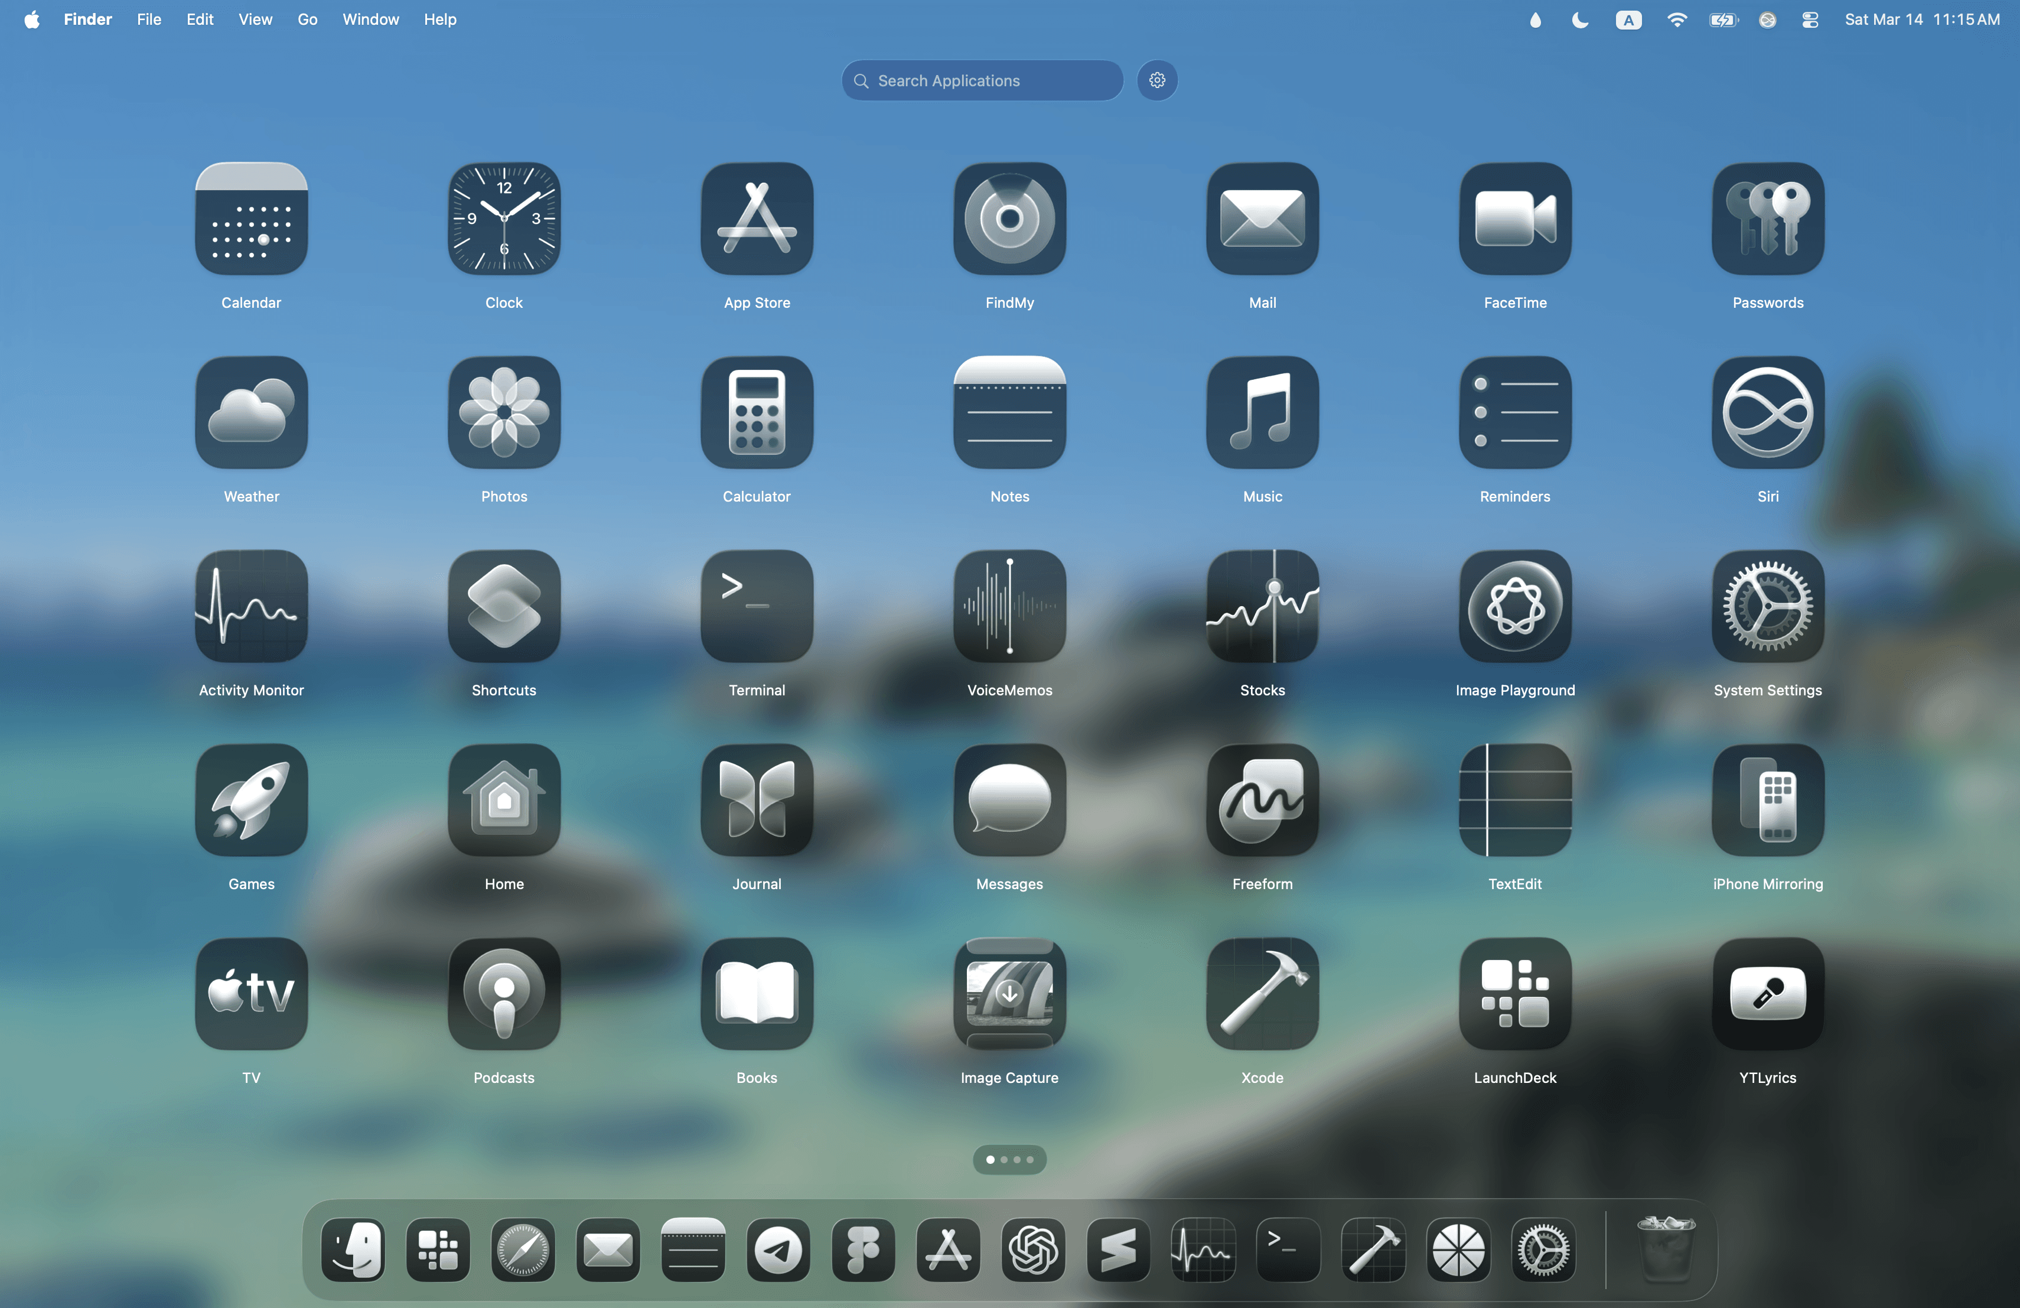2020x1308 pixels.
Task: Open the Go menu
Action: coord(308,19)
